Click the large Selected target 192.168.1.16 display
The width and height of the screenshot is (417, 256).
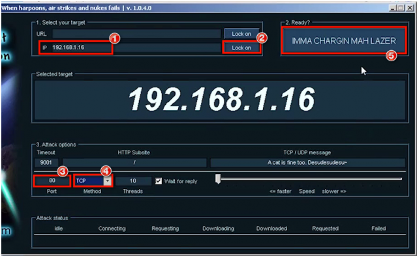tap(220, 100)
